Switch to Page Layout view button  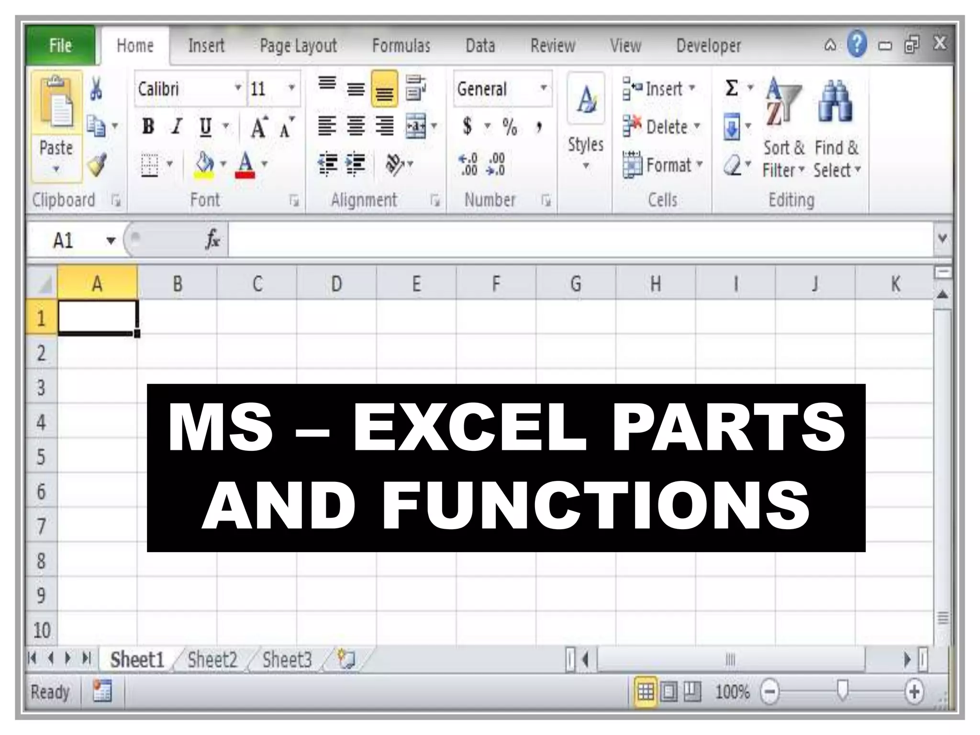pos(669,692)
